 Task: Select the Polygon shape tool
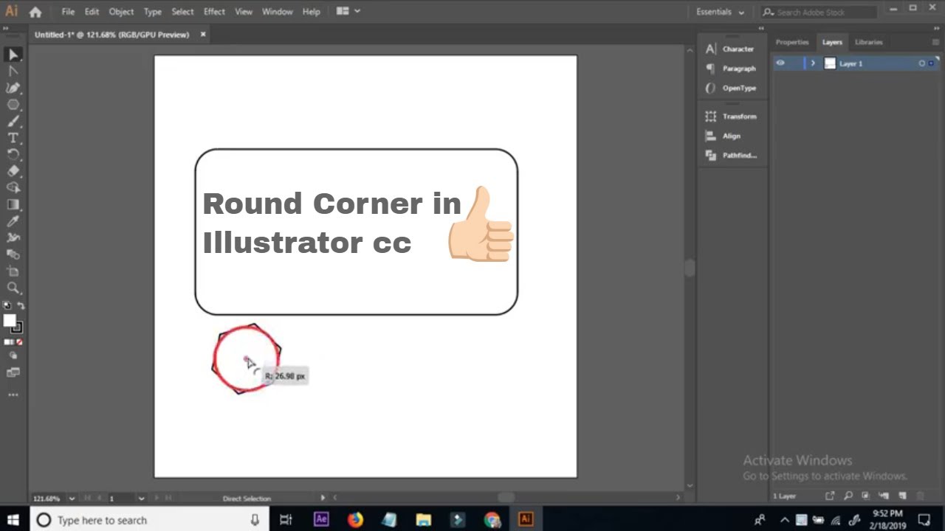13,105
